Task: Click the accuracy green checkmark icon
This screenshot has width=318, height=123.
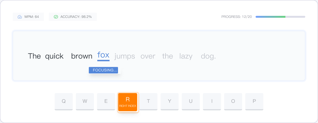Action: point(56,17)
